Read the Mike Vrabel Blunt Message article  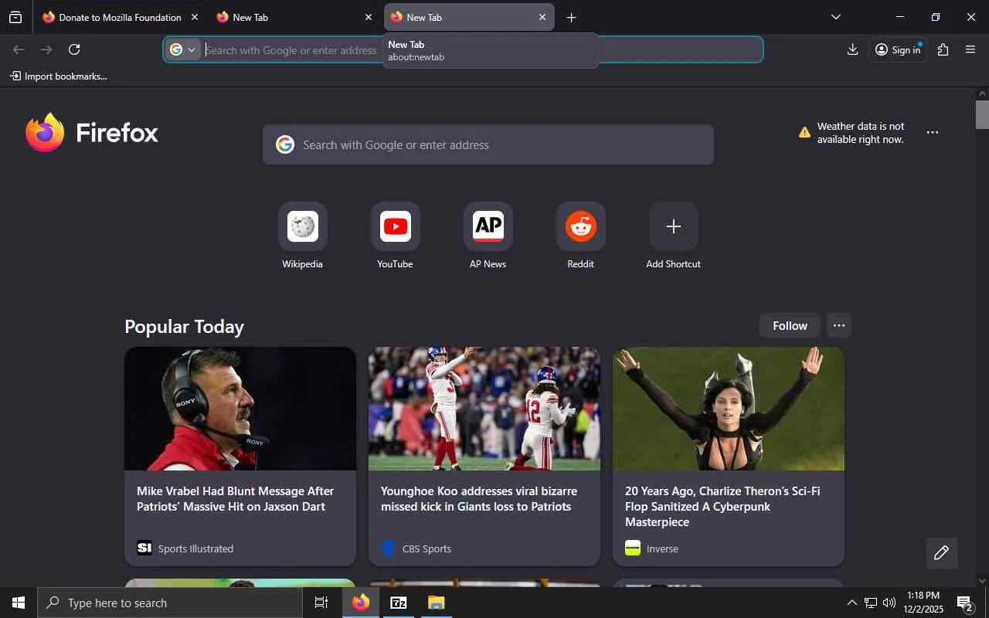tap(235, 498)
